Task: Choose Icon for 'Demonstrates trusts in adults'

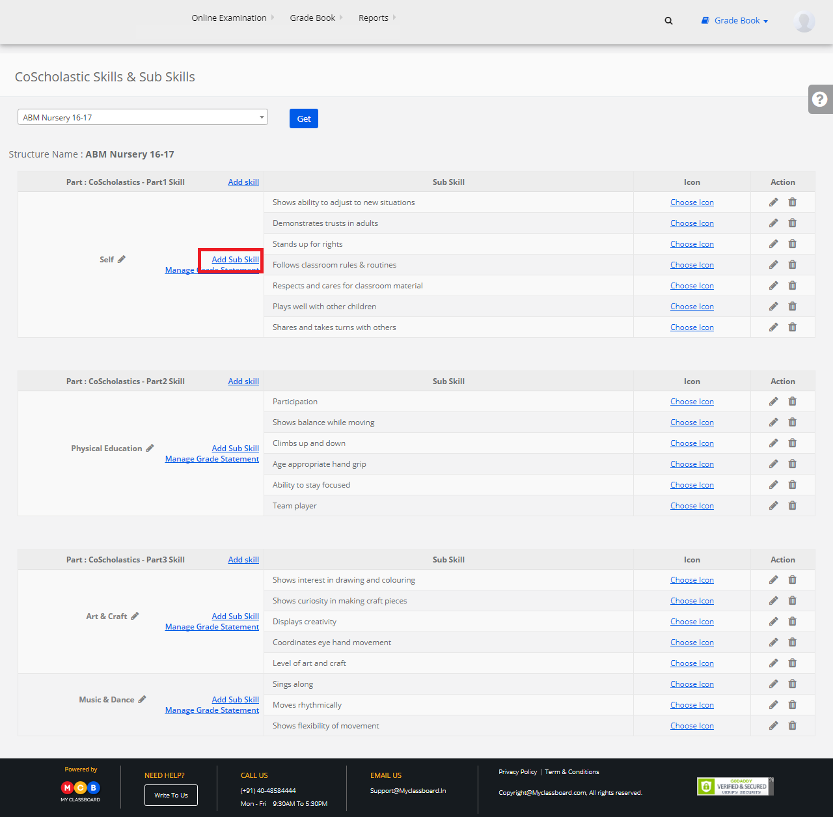Action: click(x=692, y=223)
